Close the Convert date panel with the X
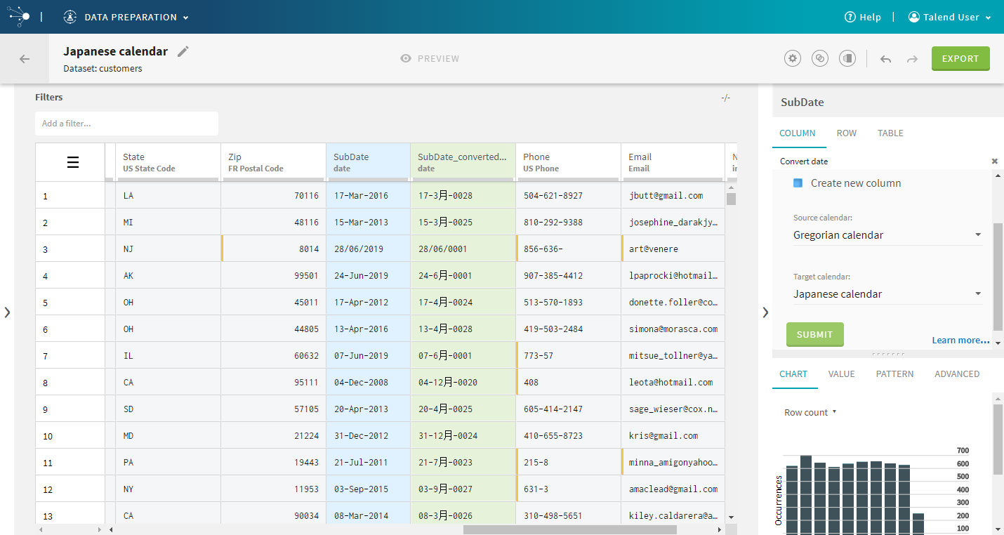1004x535 pixels. [x=994, y=161]
